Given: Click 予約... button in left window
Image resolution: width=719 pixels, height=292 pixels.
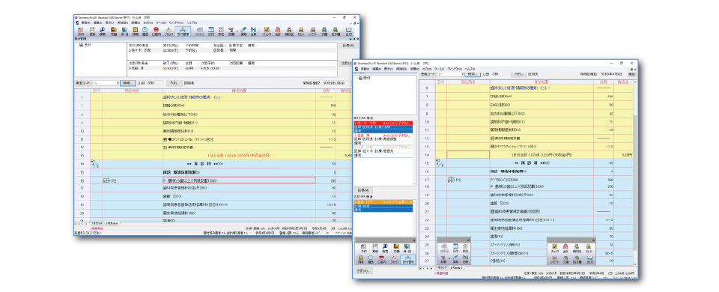Looking at the screenshot, I should (x=175, y=83).
